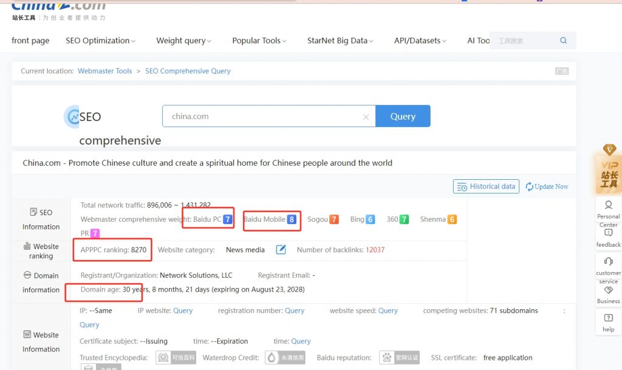Click the Baidu reputation badge icon

coord(399,358)
